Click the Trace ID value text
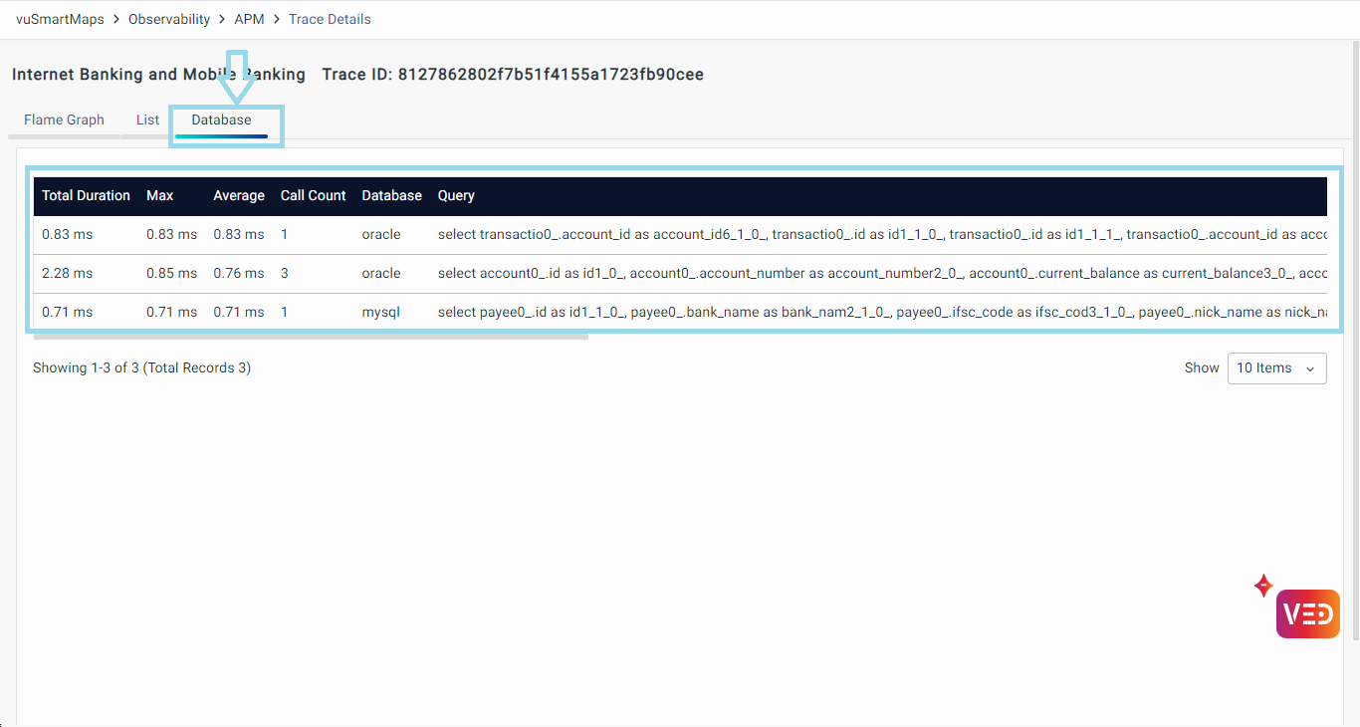Screen dimensions: 1360x727 pyautogui.click(x=551, y=75)
